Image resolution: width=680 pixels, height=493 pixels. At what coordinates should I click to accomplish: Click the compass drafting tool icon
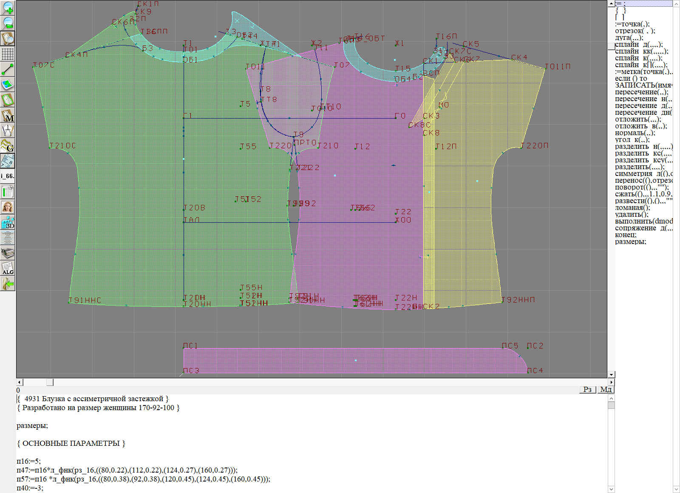tap(8, 130)
